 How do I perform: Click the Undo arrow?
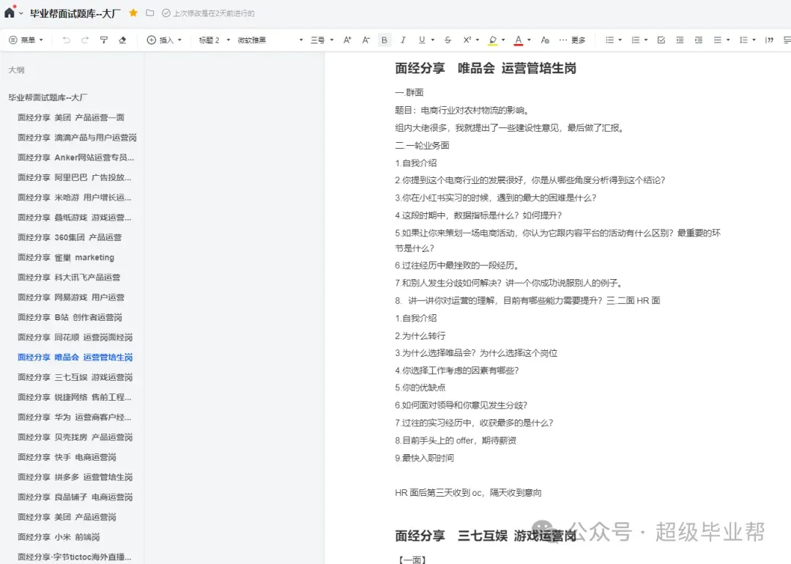(x=66, y=40)
